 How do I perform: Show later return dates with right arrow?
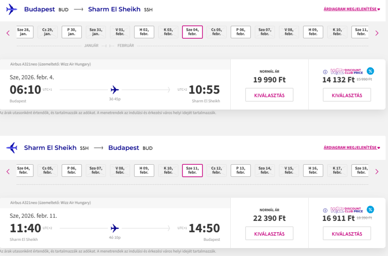[x=377, y=172]
